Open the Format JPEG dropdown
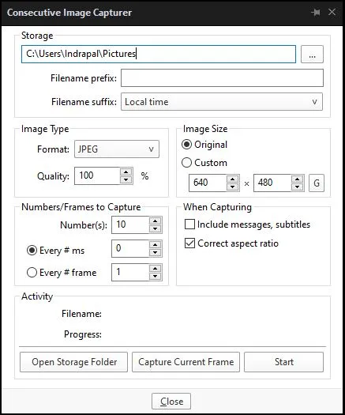The width and height of the screenshot is (345, 415). (x=117, y=149)
